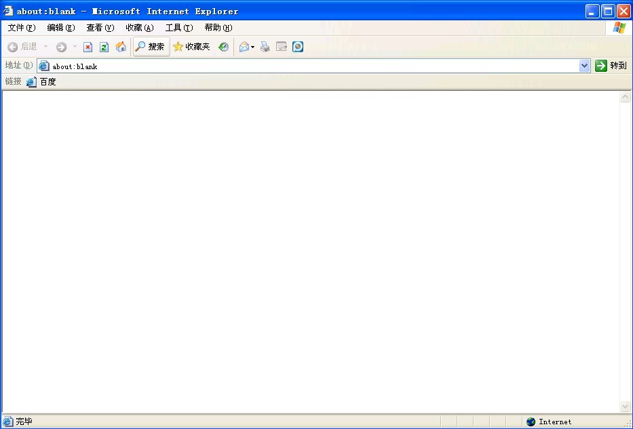Click the vertical scrollbar down arrow
633x429 pixels.
point(626,407)
